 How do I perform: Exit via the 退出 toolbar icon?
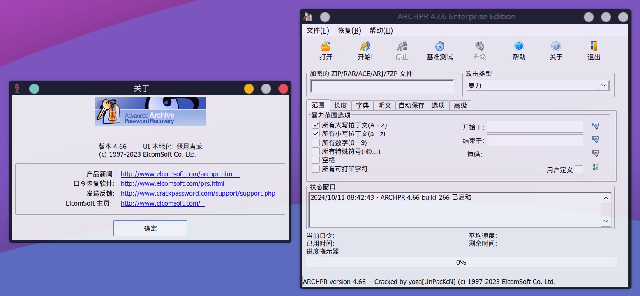594,46
